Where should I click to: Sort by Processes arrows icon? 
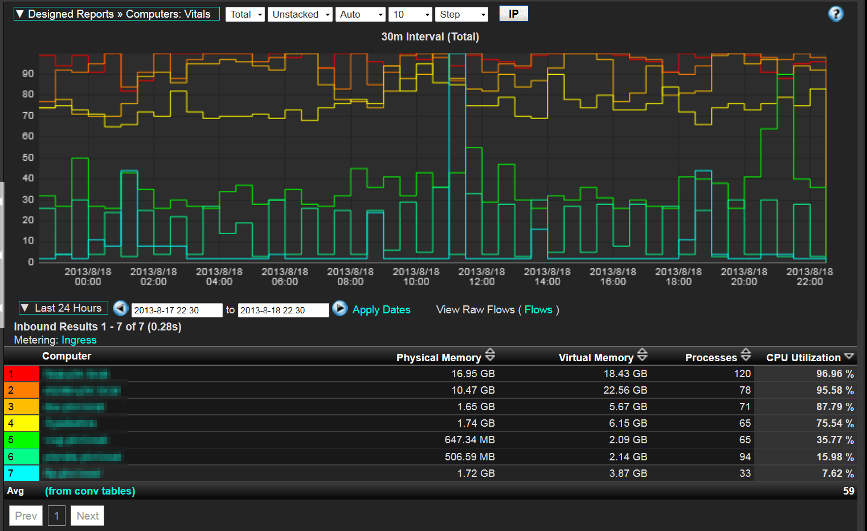(746, 355)
